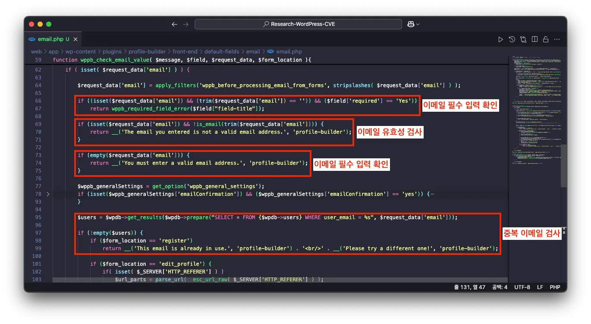
Task: Click the 'app' breadcrumb
Action: (53, 52)
